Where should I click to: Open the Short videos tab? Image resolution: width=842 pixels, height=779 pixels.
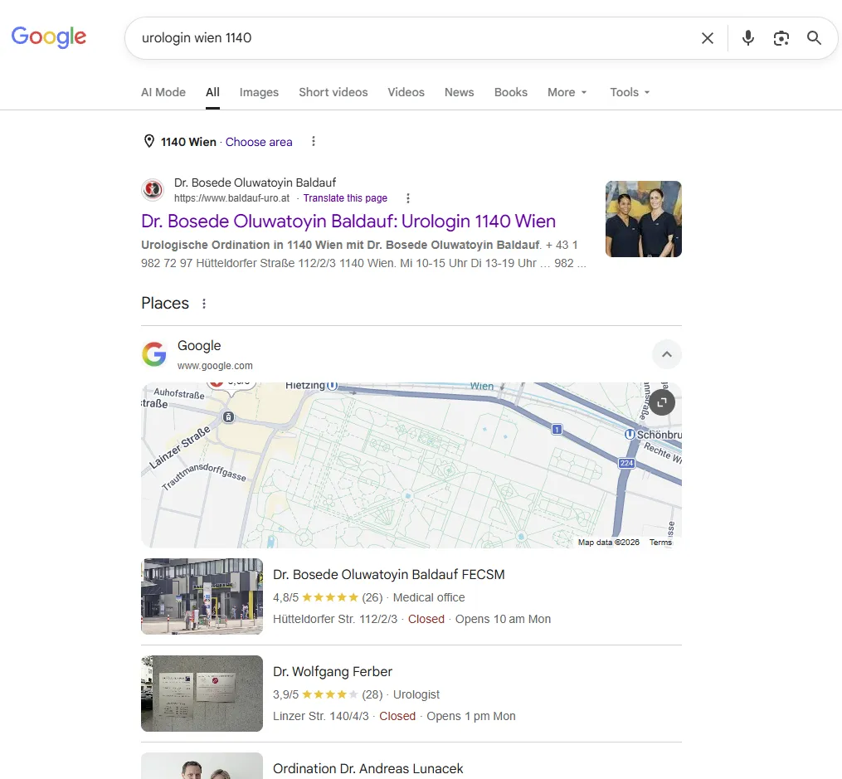[x=333, y=92]
